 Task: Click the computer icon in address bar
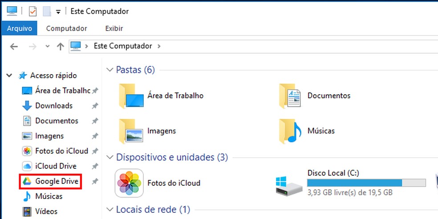[76, 46]
